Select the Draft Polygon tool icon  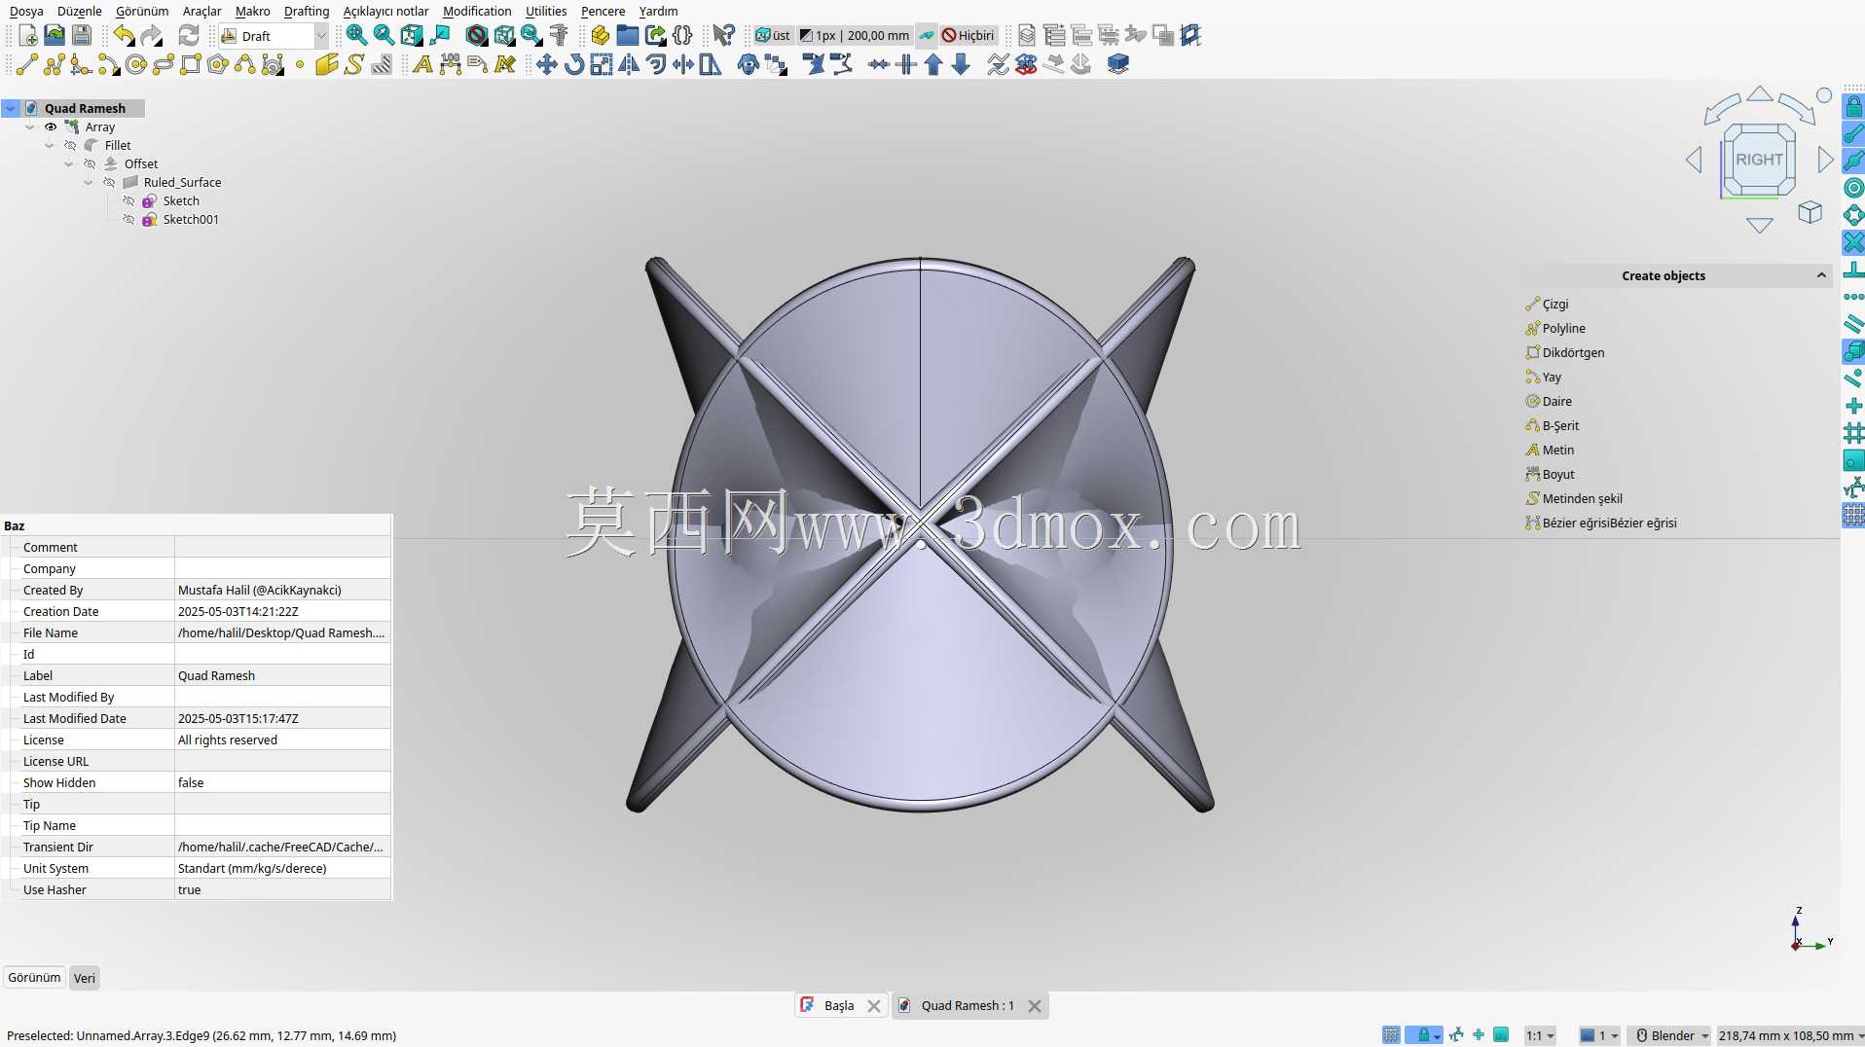point(218,64)
